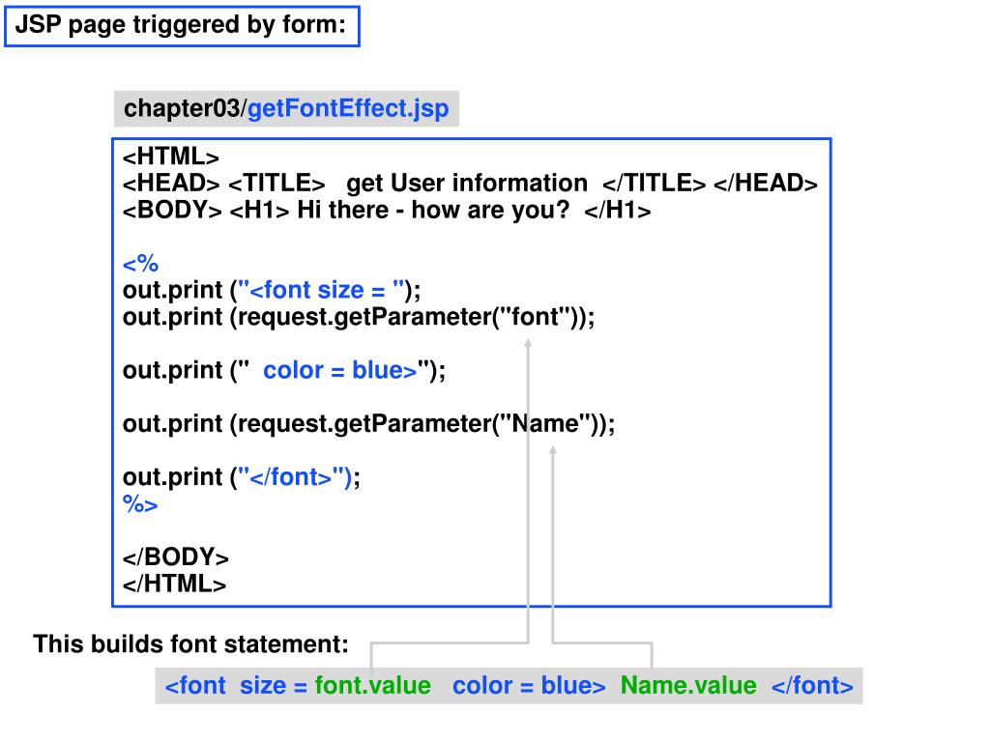Image resolution: width=990 pixels, height=742 pixels.
Task: Click request.getParameter("font") line
Action: point(359,317)
